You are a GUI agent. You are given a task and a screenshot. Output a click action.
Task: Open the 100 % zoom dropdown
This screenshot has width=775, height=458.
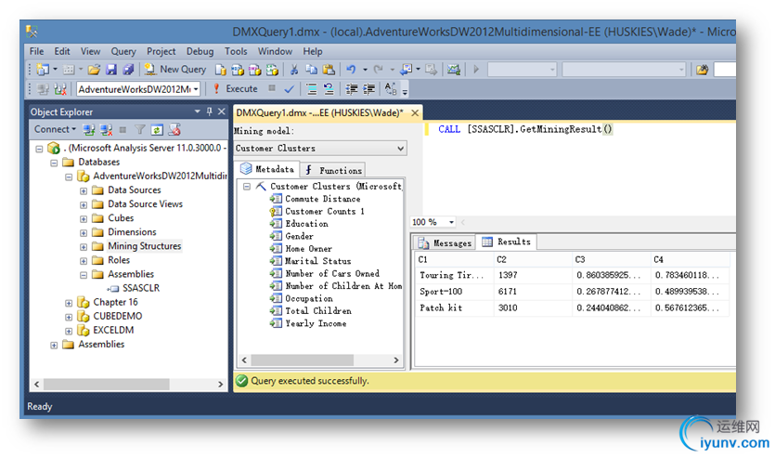451,222
